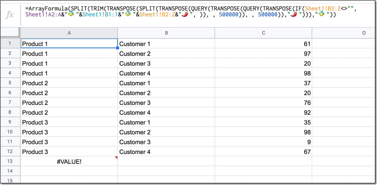Click value 92 in cell C8

pyautogui.click(x=307, y=113)
